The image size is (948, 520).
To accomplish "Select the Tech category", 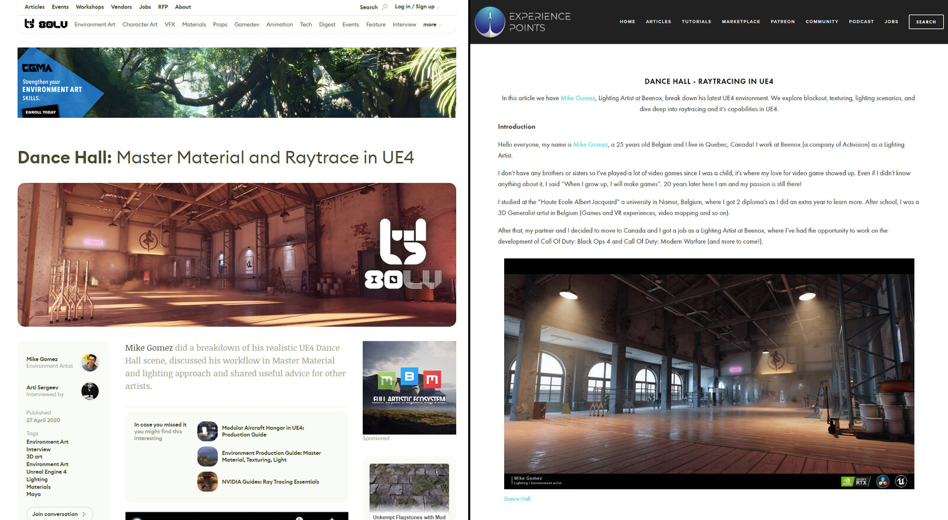I will [306, 25].
